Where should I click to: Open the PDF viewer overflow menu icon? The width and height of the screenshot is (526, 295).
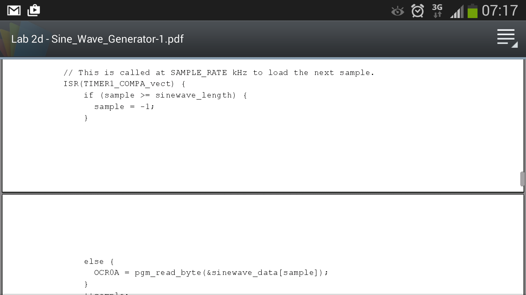(507, 39)
